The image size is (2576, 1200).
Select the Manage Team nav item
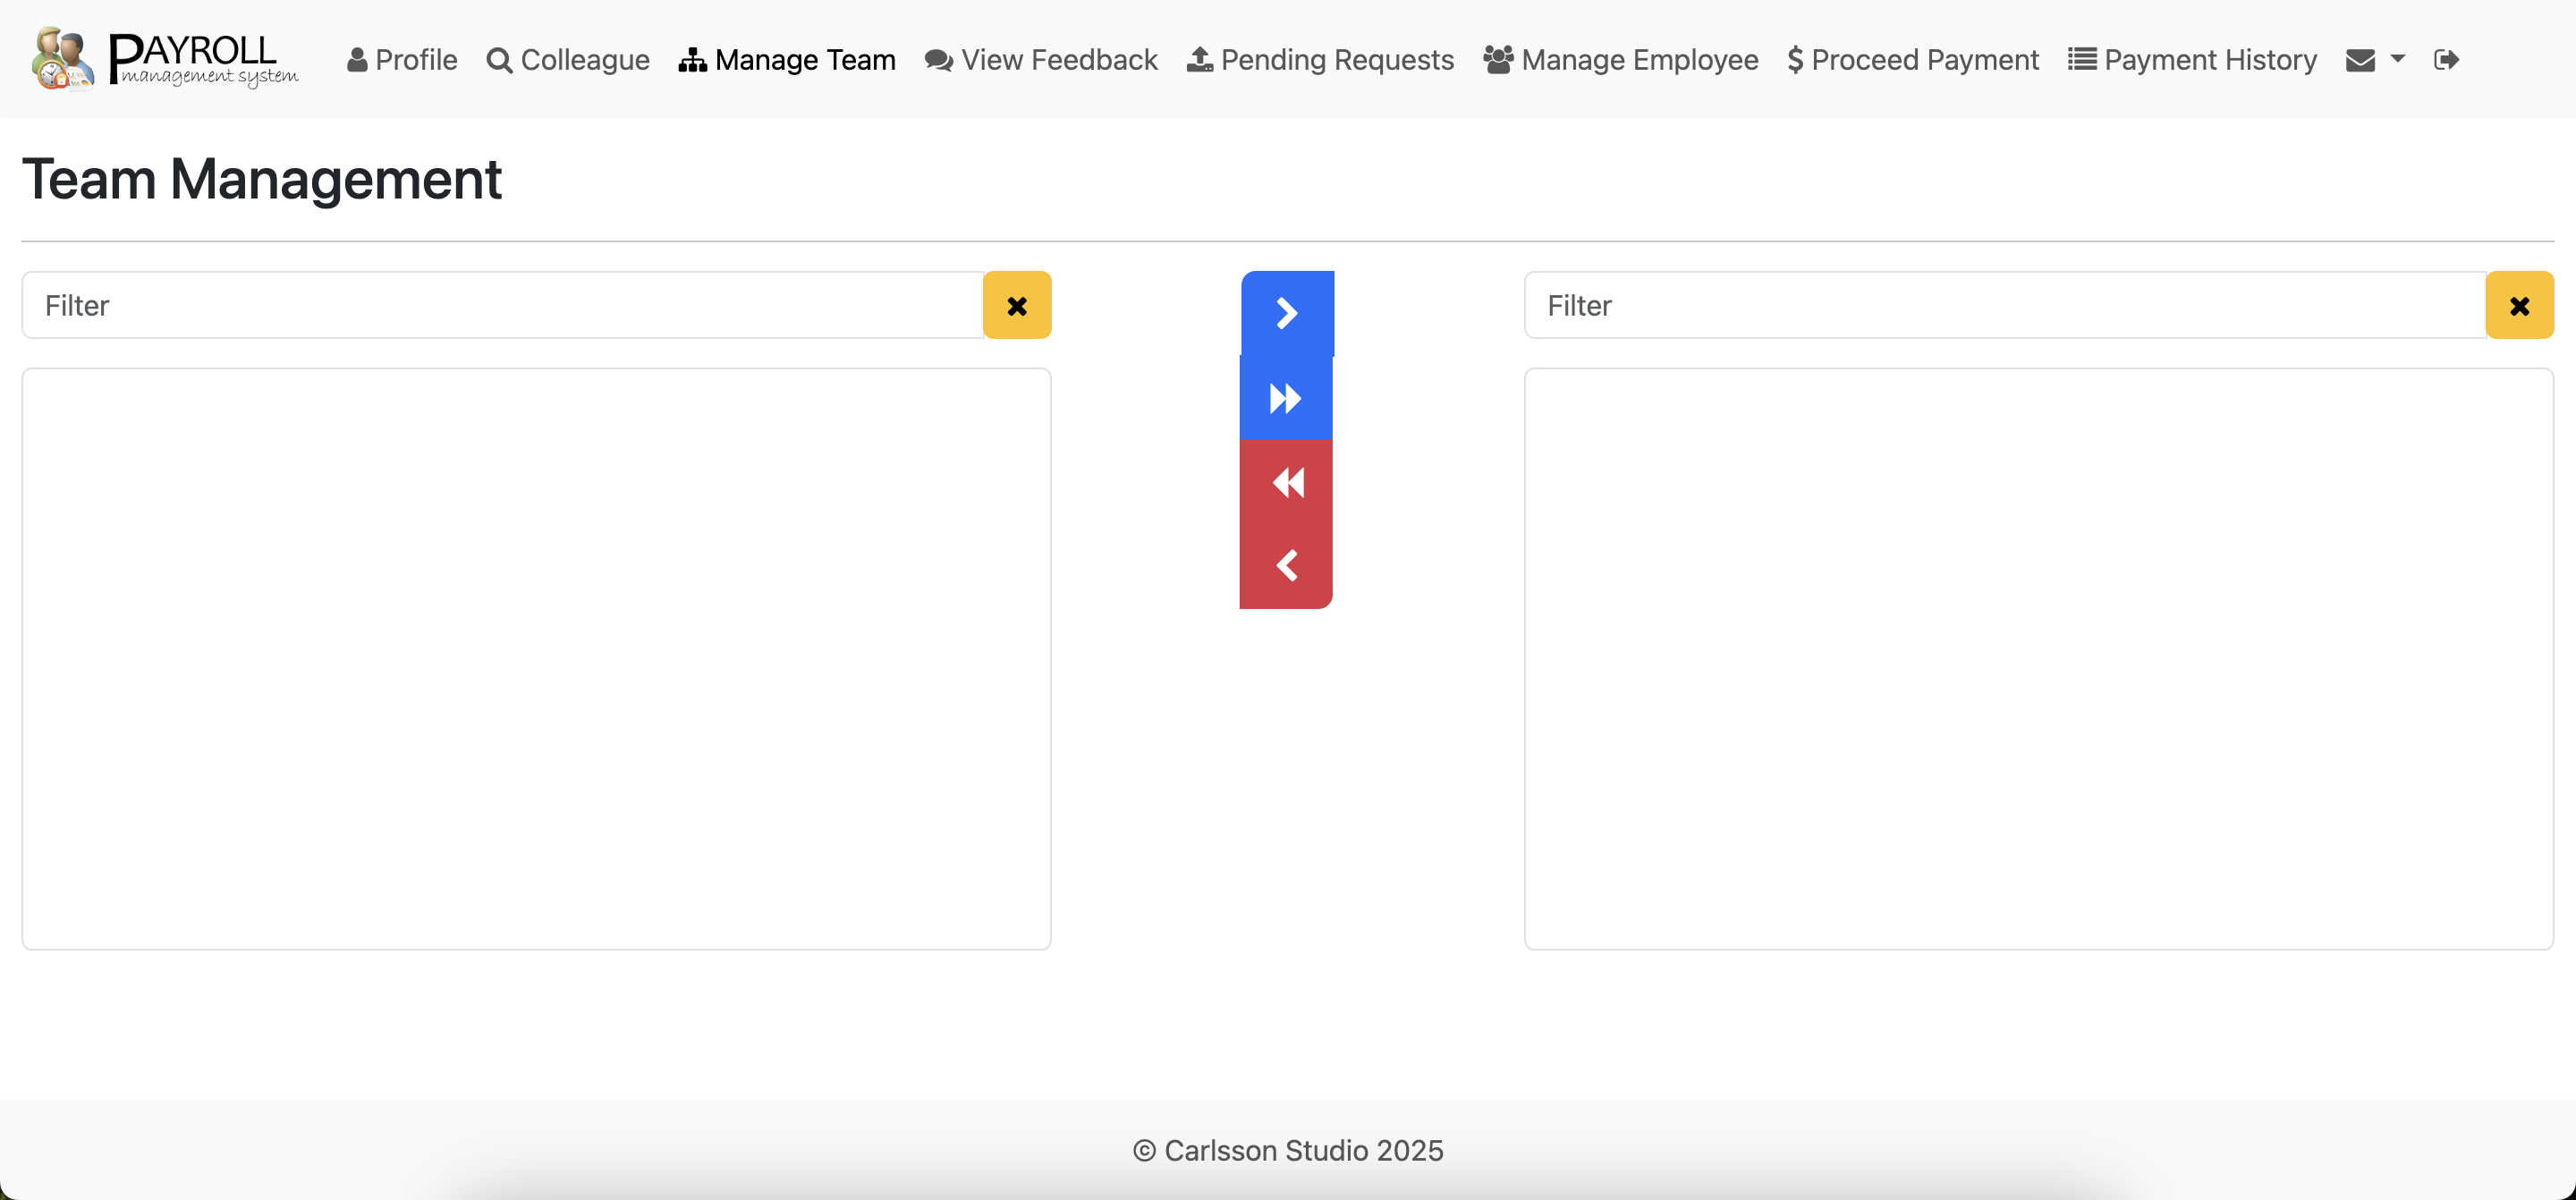coord(787,60)
